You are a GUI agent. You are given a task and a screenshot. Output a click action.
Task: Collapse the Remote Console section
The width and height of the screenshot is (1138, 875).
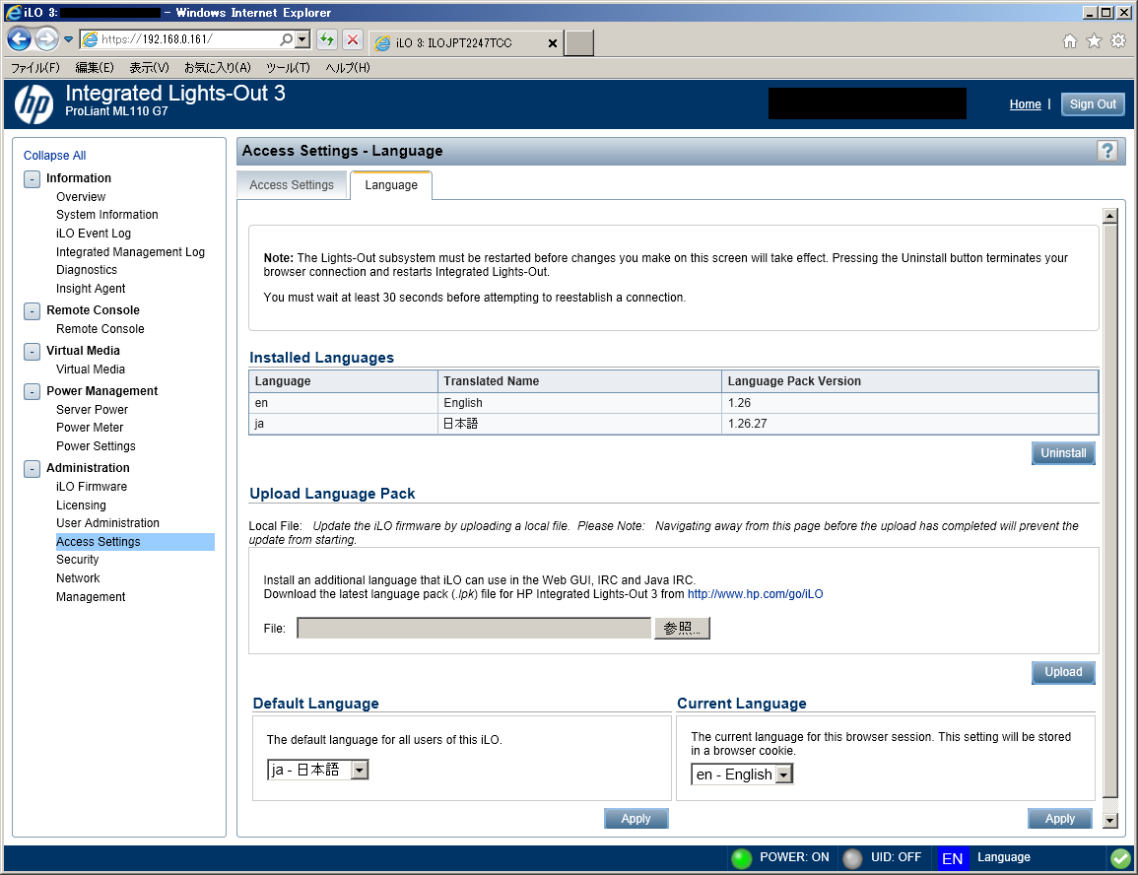click(x=32, y=310)
